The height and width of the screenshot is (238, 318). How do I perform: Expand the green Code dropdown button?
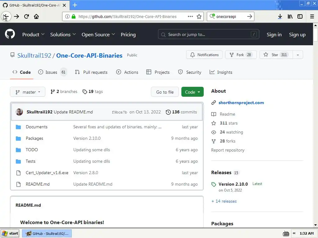click(192, 92)
